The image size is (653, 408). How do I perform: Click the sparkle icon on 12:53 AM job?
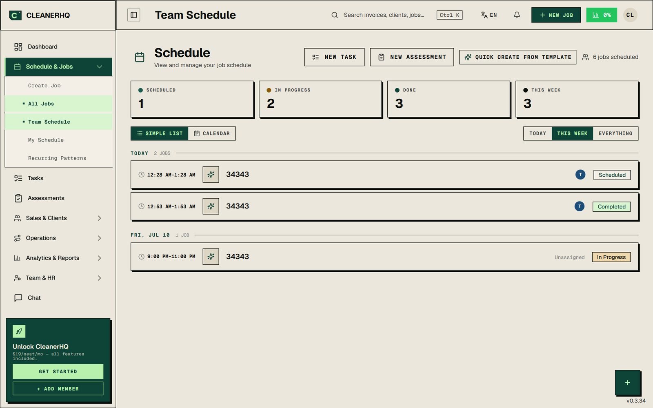[211, 206]
